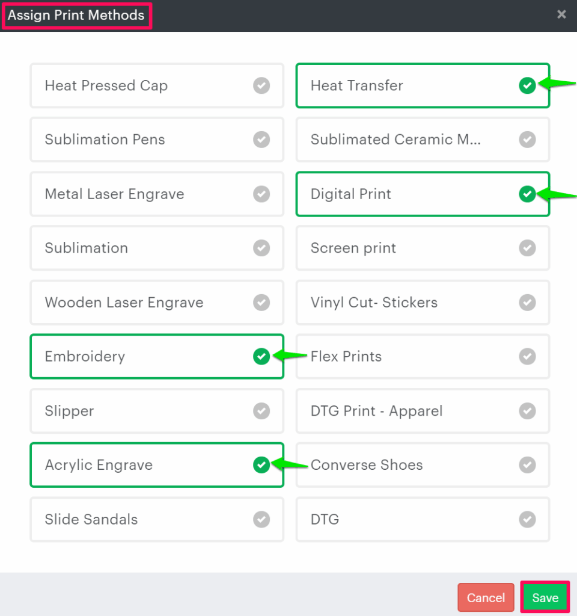Click the Vinyl Cut- Stickers checkmark icon
The width and height of the screenshot is (577, 616).
tap(527, 302)
